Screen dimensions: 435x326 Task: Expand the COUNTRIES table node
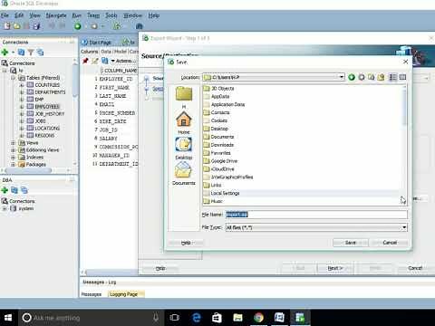(22, 85)
